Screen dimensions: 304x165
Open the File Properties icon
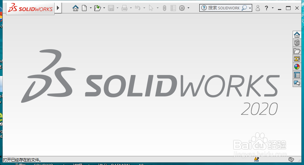(x=173, y=8)
